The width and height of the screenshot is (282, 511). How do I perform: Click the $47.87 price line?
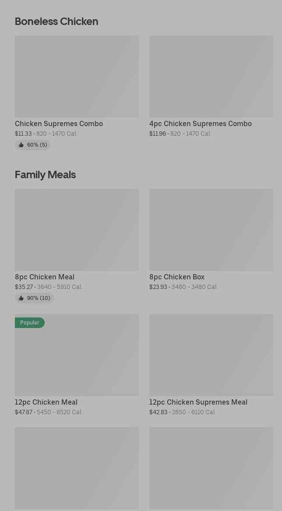pyautogui.click(x=49, y=412)
